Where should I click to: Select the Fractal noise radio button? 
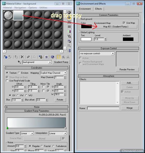coord(42,146)
